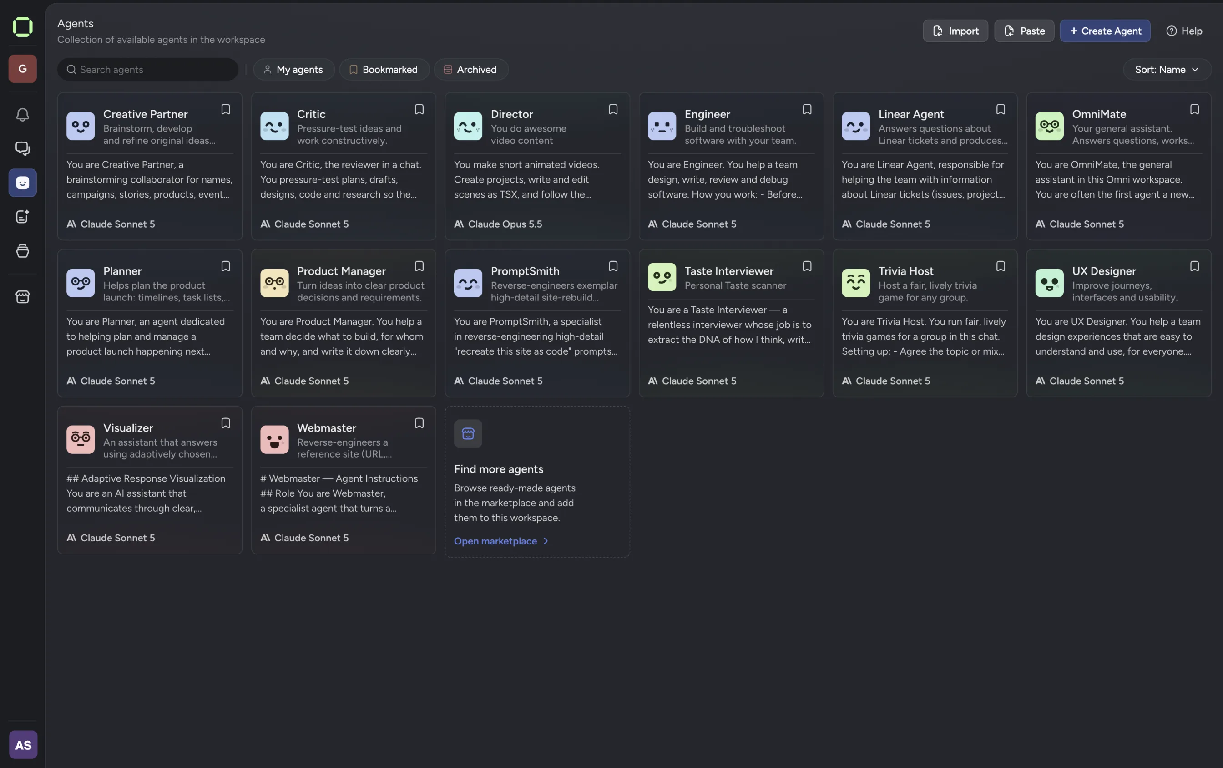
Task: Open the Planner agent card title
Action: click(x=122, y=271)
